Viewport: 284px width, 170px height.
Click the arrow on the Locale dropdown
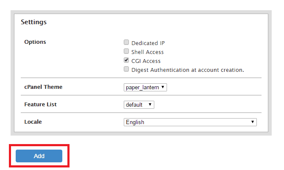253,122
